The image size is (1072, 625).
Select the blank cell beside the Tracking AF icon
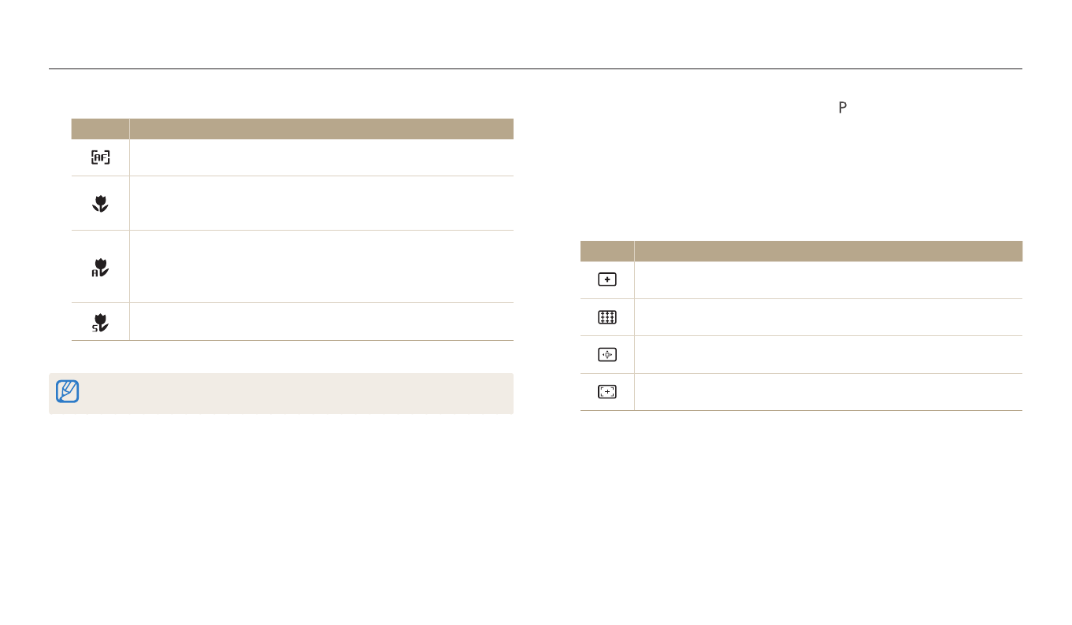click(828, 392)
